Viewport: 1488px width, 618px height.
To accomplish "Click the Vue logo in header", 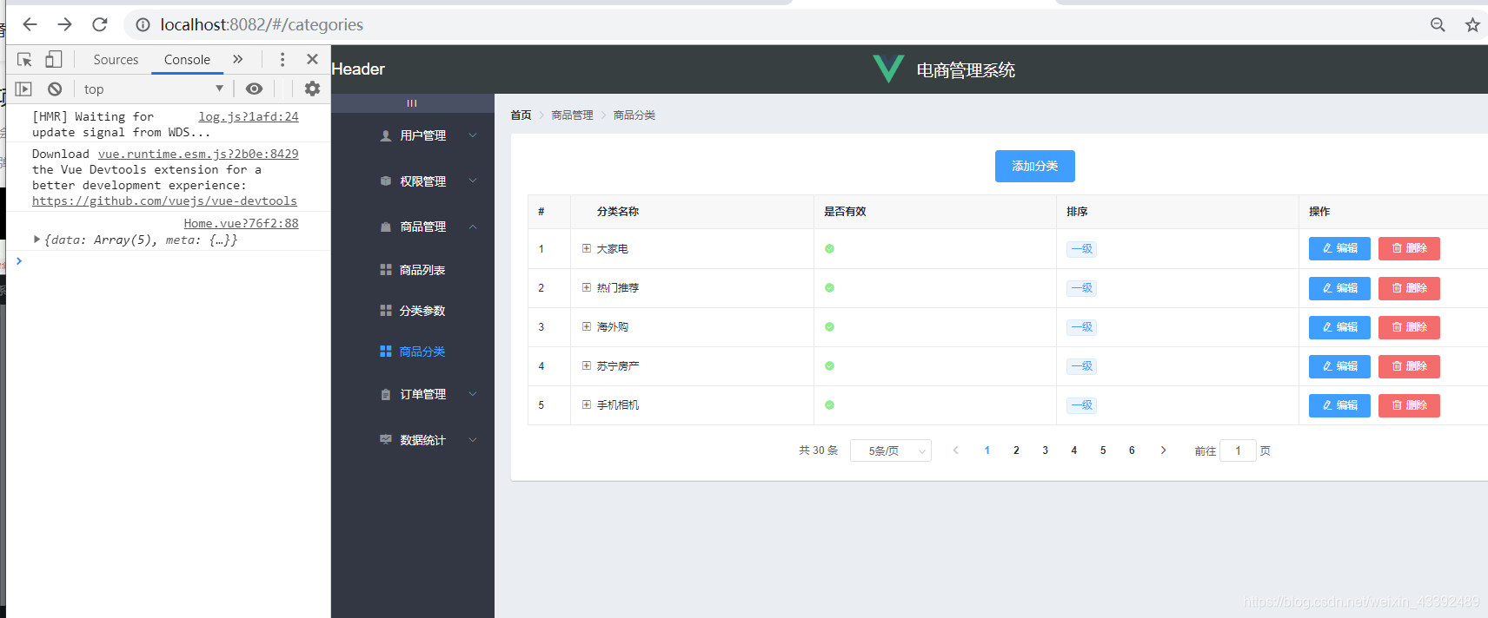I will pos(888,69).
